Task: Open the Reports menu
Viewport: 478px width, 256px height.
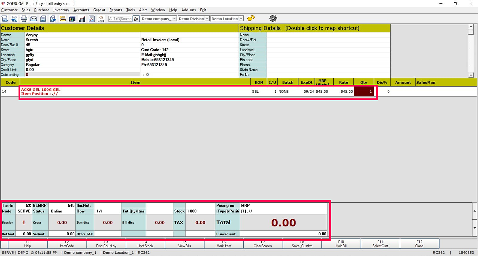Action: tap(116, 10)
